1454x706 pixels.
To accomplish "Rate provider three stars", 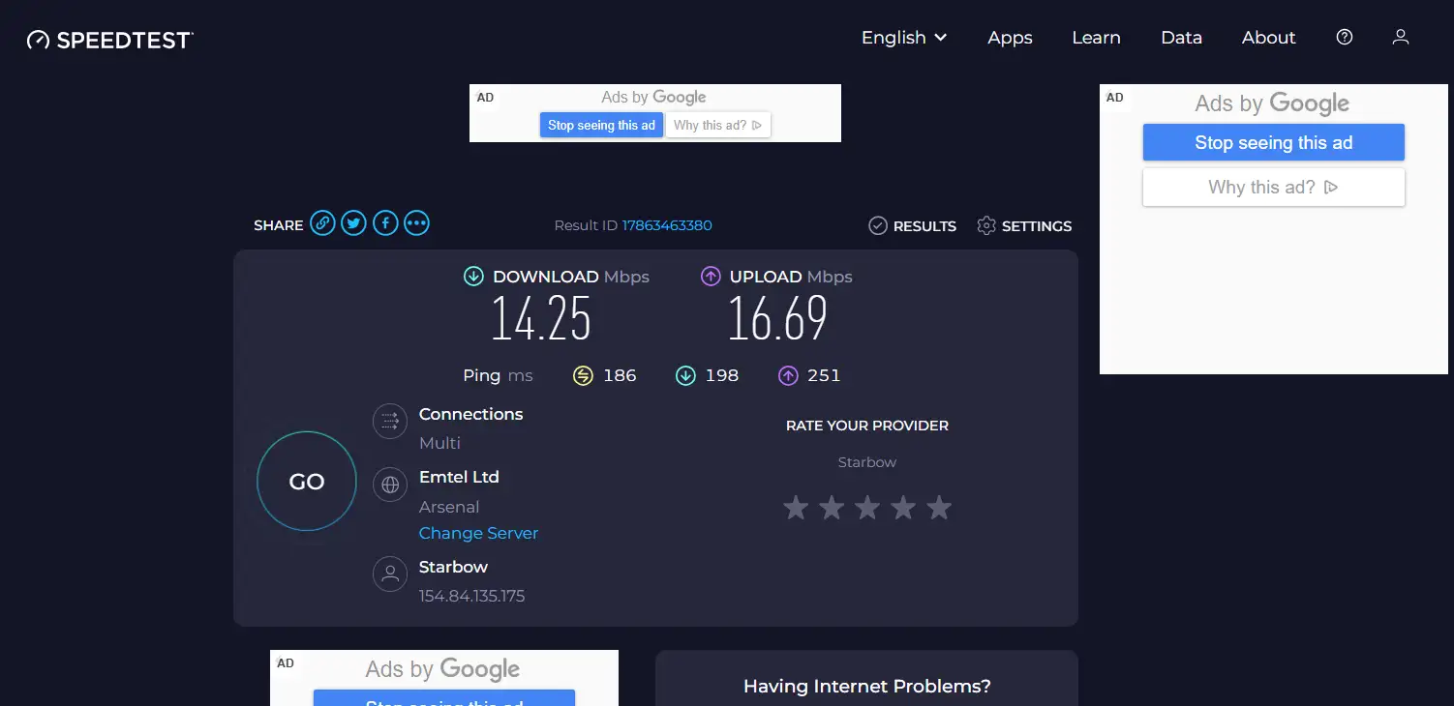I will 867,508.
